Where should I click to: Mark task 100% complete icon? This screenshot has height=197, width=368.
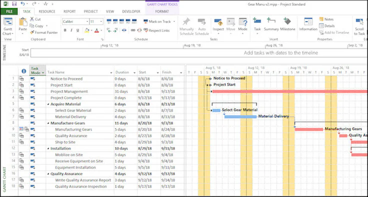(134, 21)
